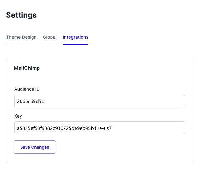
Task: Click the empty tab bar area after Integrations
Action: tap(142, 37)
